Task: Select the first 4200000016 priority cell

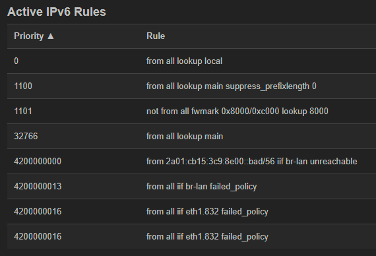Action: coord(38,212)
